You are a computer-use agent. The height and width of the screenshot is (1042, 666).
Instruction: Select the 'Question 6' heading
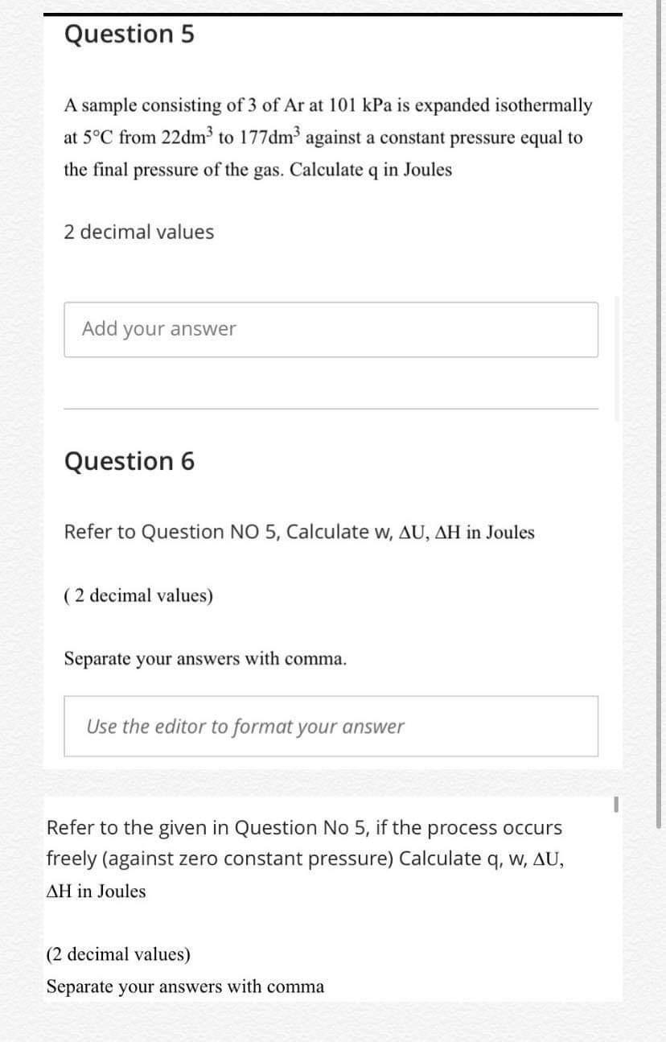click(129, 462)
